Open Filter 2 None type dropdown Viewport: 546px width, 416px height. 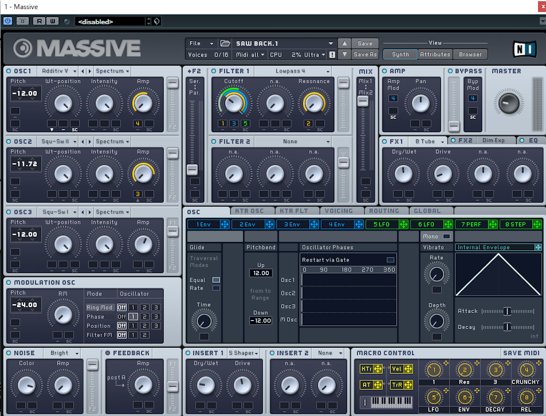click(x=293, y=141)
